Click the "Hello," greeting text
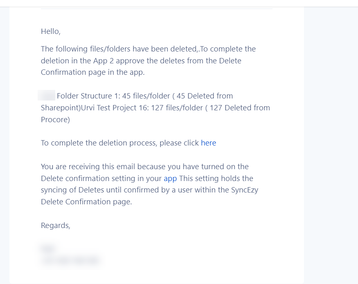This screenshot has width=358, height=284. coord(51,31)
